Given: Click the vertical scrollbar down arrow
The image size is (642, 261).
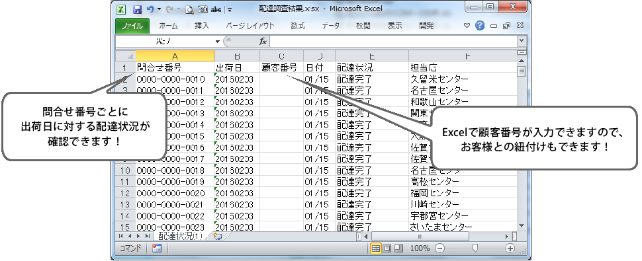Looking at the screenshot, I should tap(522, 225).
